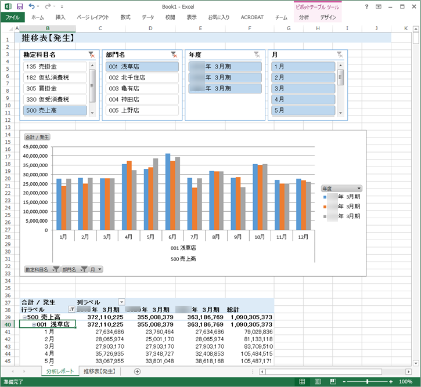Viewport: 421px width, 387px height.
Task: Click the 推移表【発生】 title cell
Action: click(48, 38)
